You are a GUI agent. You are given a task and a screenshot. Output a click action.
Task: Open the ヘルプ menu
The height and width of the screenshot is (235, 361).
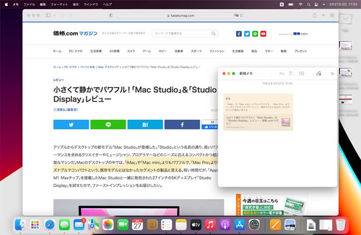[x=107, y=5]
